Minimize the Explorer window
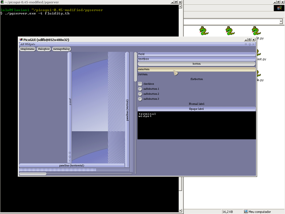285x214 pixels. 275,2
